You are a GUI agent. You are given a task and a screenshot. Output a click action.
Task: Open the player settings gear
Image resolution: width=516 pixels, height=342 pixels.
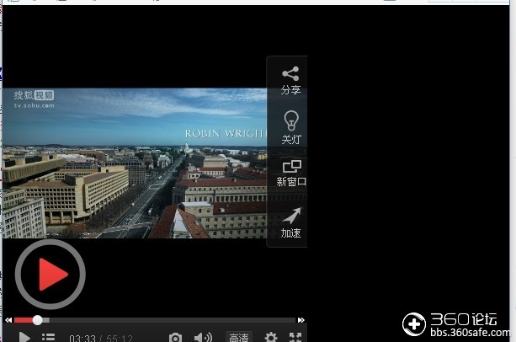271,338
